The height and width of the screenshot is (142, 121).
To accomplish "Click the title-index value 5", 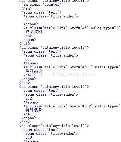I will coord(26,20).
